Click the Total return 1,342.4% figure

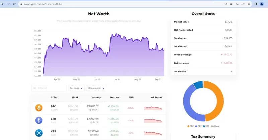228,46
